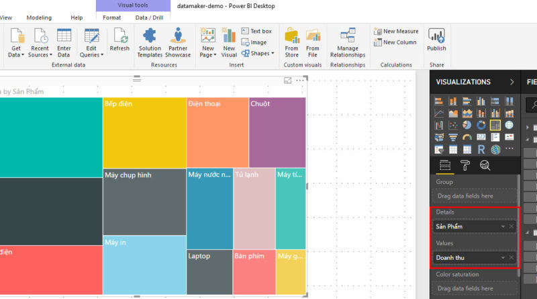
Task: Open Manage Relationships
Action: point(348,42)
